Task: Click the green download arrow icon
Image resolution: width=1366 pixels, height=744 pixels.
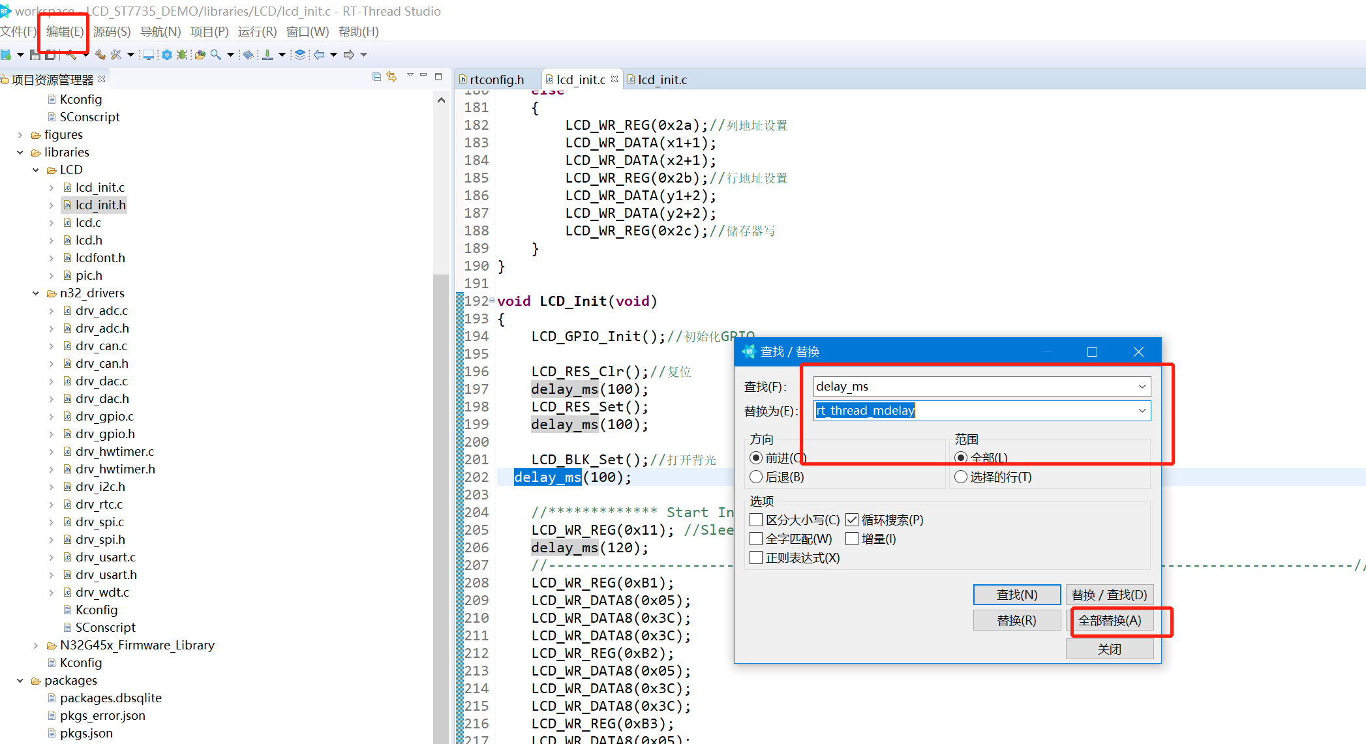Action: point(267,55)
